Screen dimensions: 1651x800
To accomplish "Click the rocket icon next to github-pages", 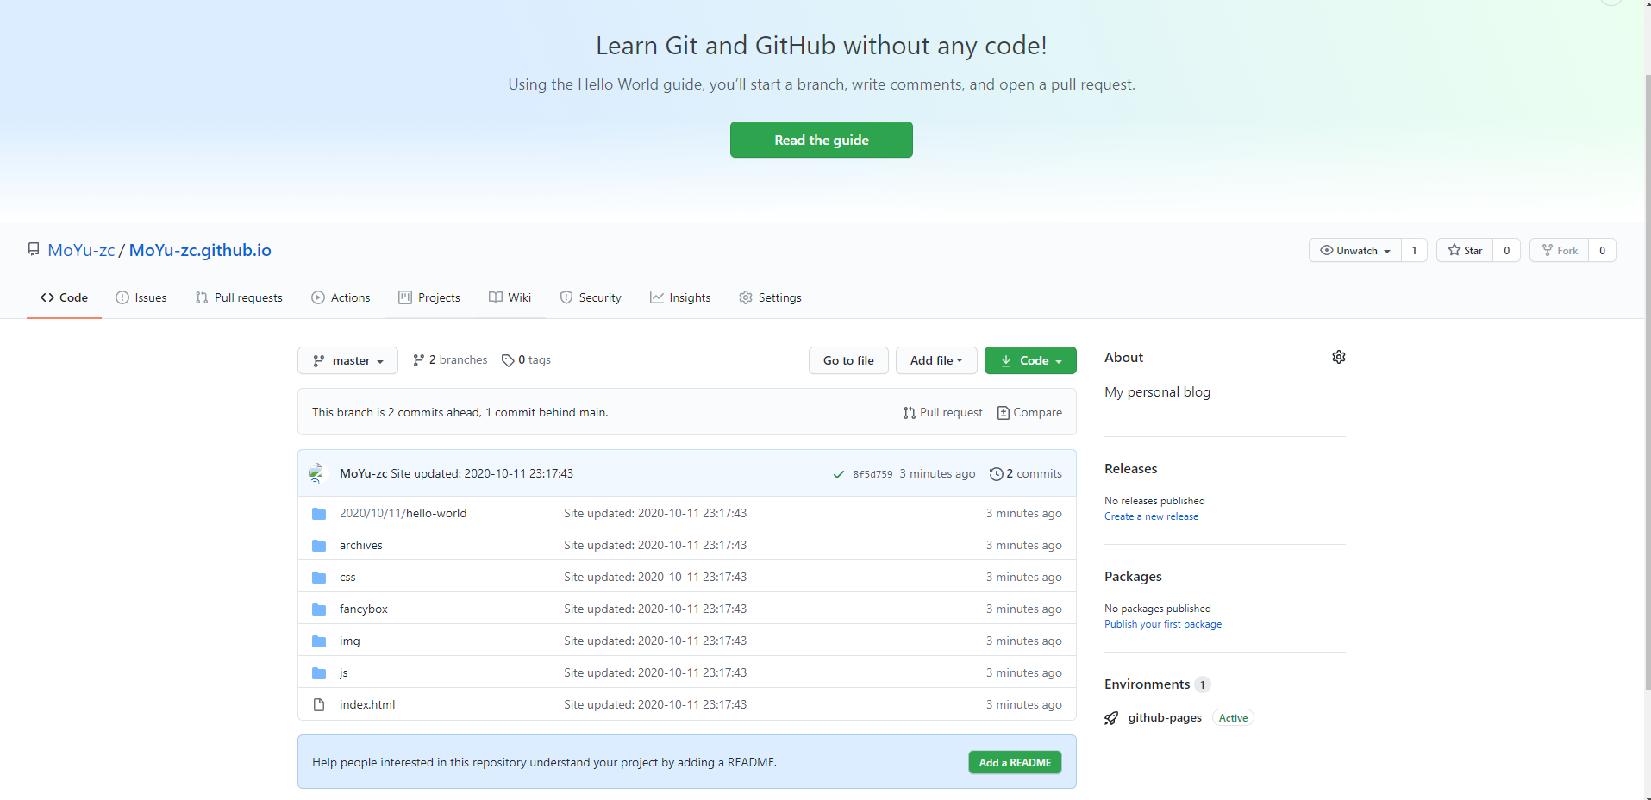I will pyautogui.click(x=1111, y=718).
